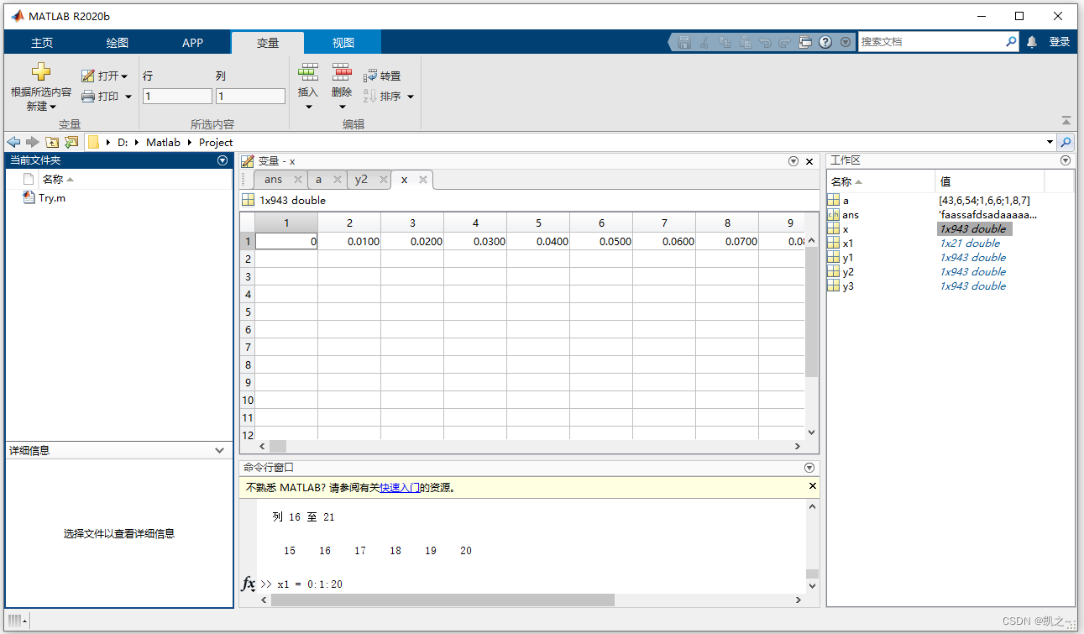
Task: Click the Save icon in quick access toolbar
Action: (x=684, y=42)
